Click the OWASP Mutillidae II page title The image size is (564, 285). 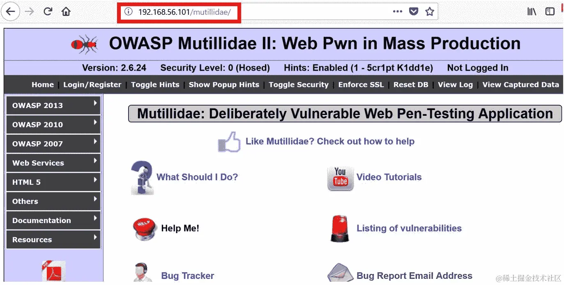315,44
